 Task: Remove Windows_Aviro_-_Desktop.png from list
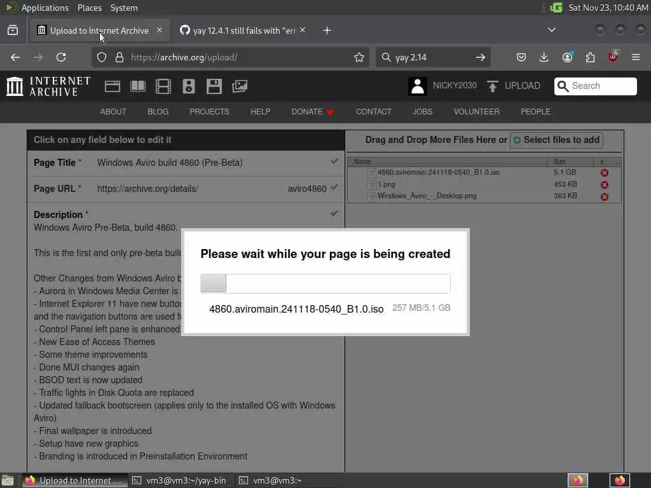coord(605,197)
